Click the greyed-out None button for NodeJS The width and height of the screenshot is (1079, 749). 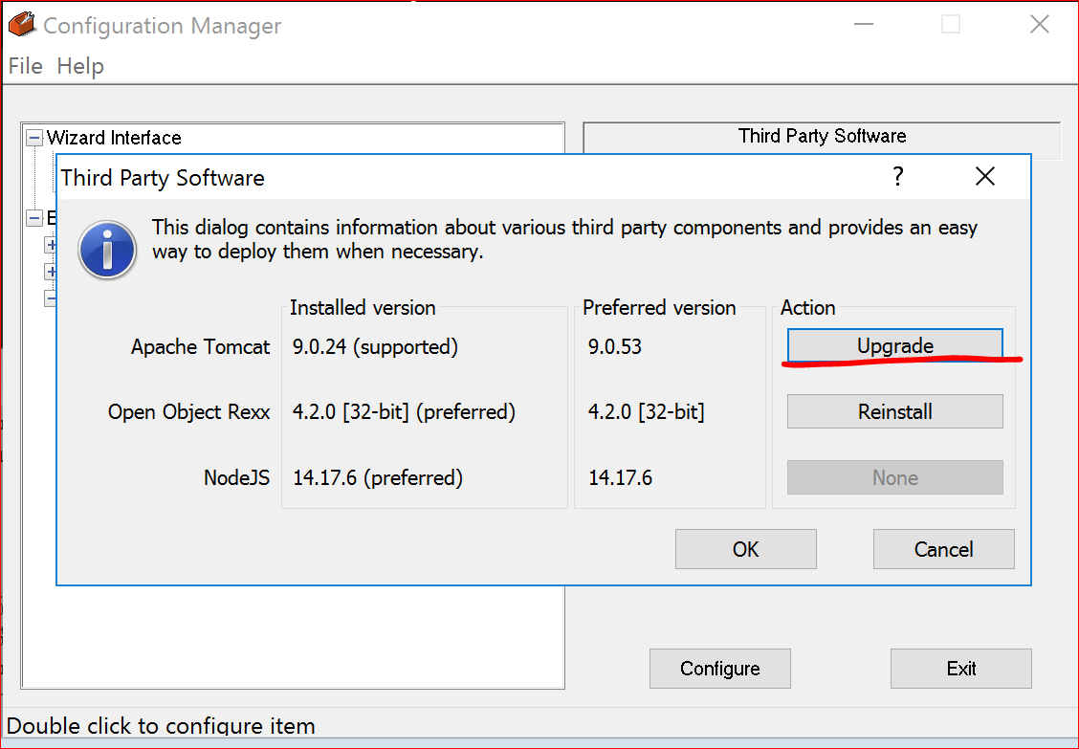[894, 477]
